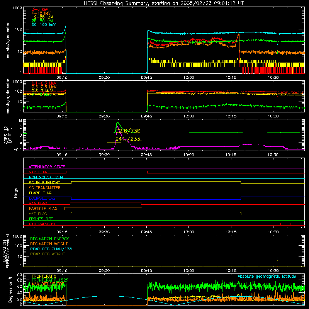Click the 941./233. annotation on the GOES plot
The height and width of the screenshot is (309, 309).
coord(128,139)
